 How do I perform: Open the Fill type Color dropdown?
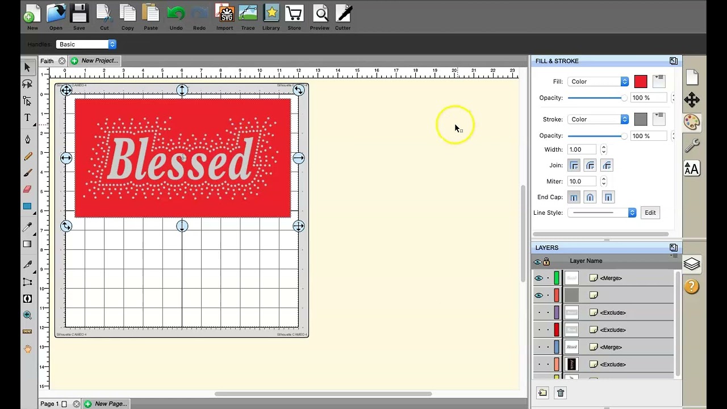click(598, 82)
